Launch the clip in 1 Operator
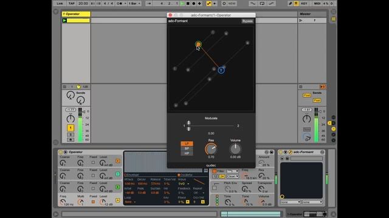This screenshot has width=389, height=218. tap(64, 21)
